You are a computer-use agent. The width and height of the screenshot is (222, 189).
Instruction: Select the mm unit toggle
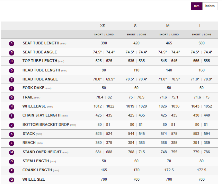[x=196, y=6]
